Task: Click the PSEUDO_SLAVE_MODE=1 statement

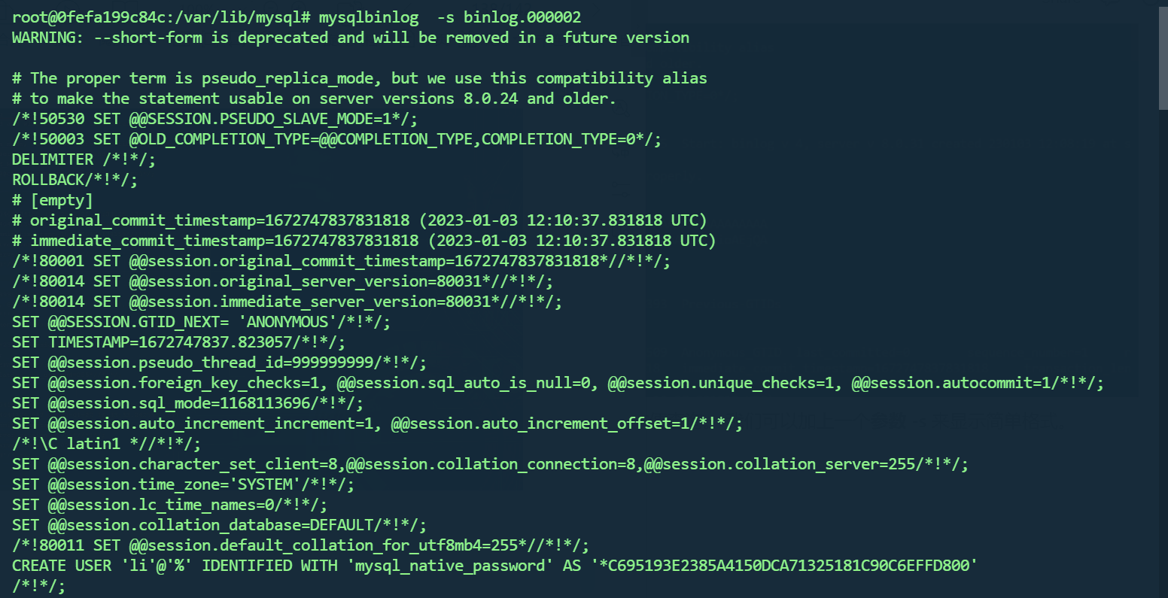Action: [x=214, y=119]
